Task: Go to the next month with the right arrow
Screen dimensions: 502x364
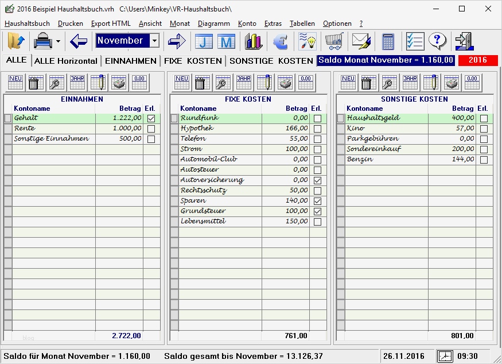Action: tap(177, 41)
